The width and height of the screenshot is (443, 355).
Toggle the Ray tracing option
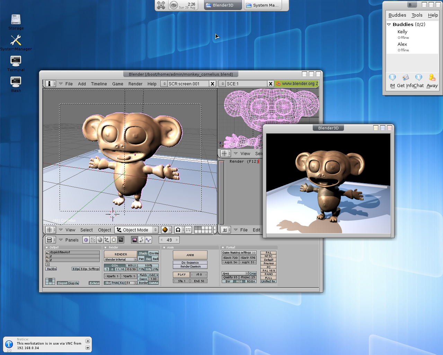pos(149,259)
